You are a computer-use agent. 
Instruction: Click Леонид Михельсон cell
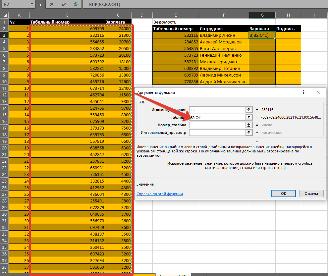224,75
